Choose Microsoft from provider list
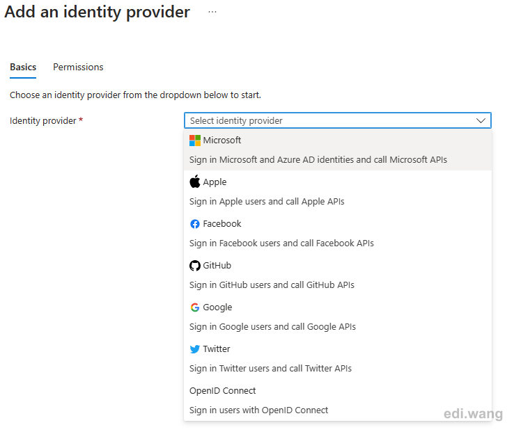 click(338, 150)
